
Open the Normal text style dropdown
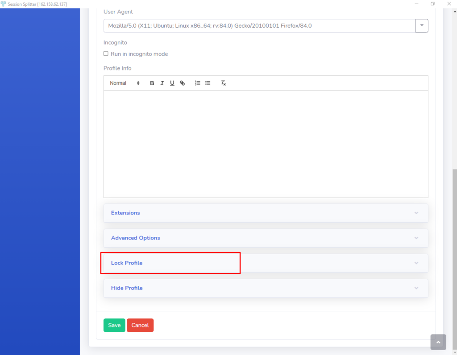click(x=125, y=83)
